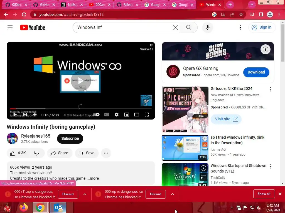285x213 pixels.
Task: Show all downloads
Action: pyautogui.click(x=264, y=194)
